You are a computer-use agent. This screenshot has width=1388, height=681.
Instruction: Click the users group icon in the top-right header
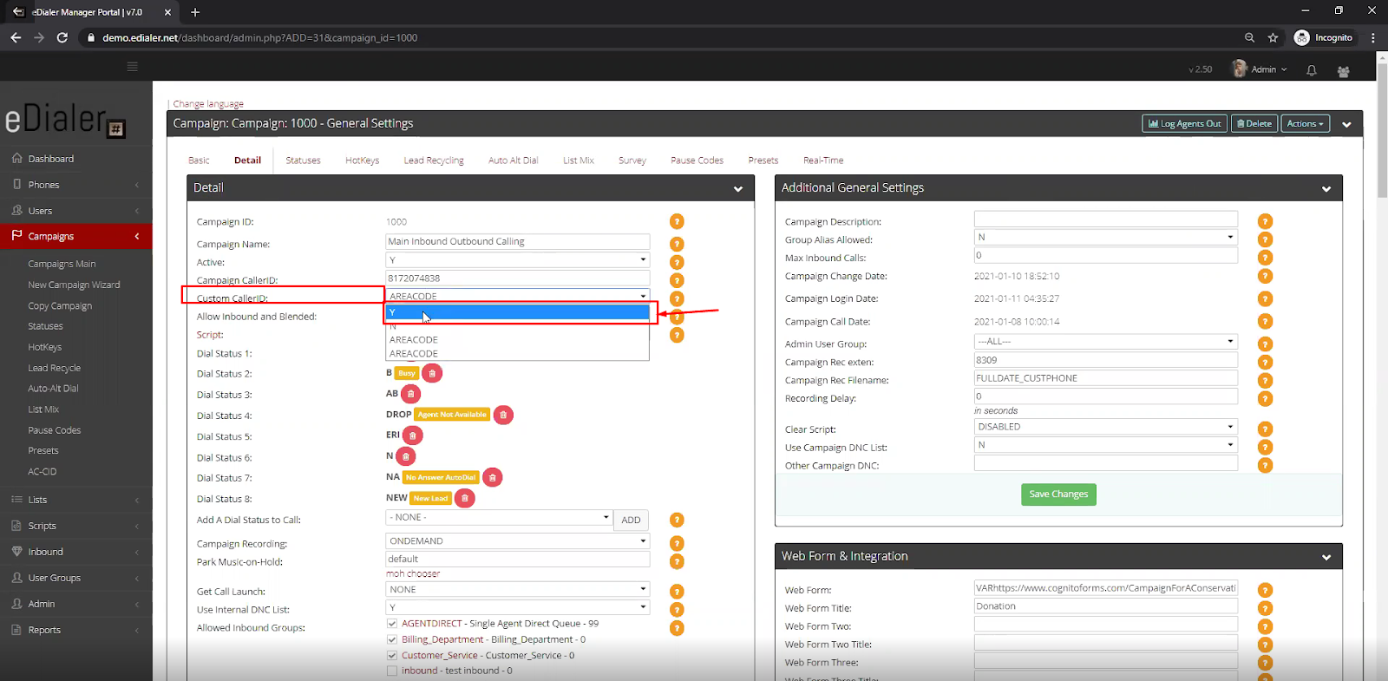1343,71
